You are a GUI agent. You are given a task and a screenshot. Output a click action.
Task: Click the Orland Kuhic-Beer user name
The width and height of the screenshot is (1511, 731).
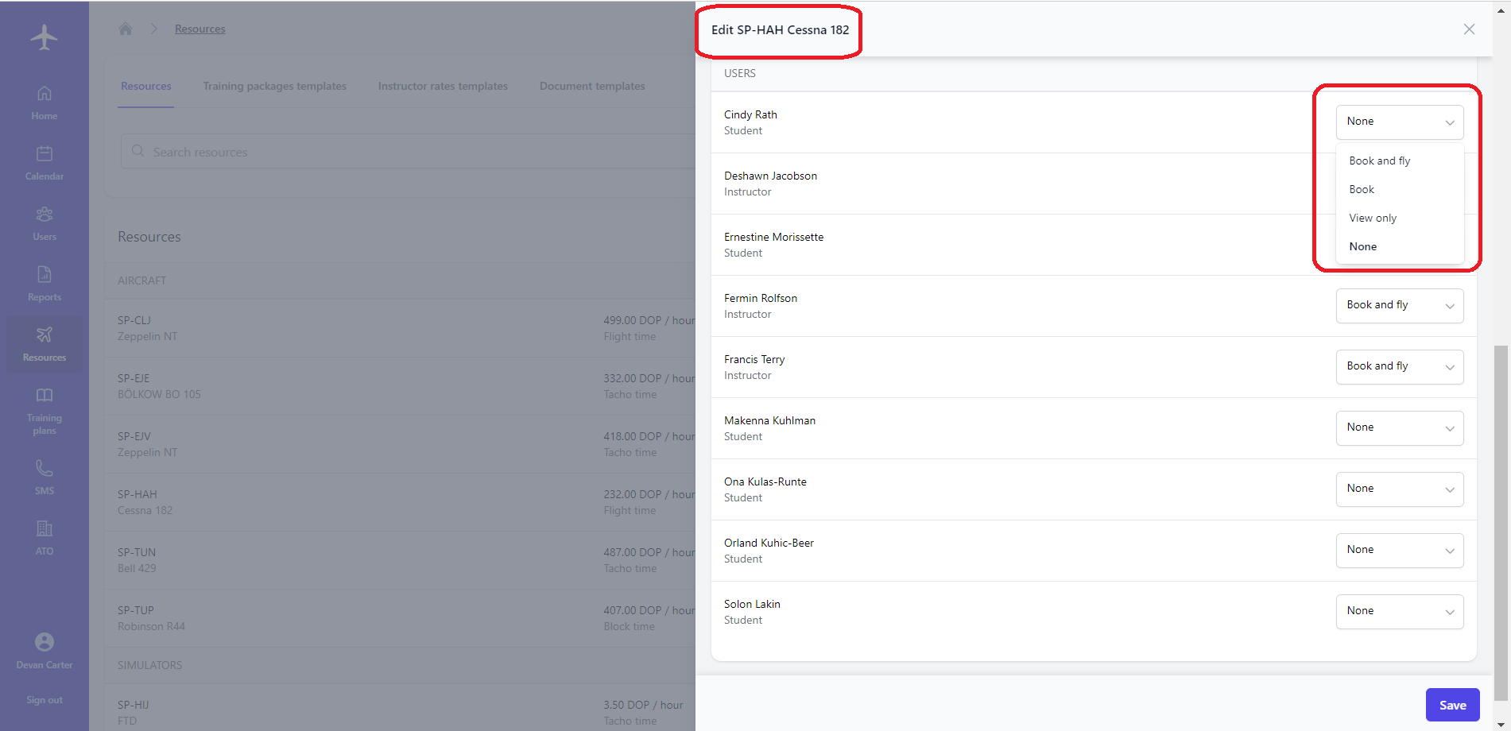pos(769,543)
